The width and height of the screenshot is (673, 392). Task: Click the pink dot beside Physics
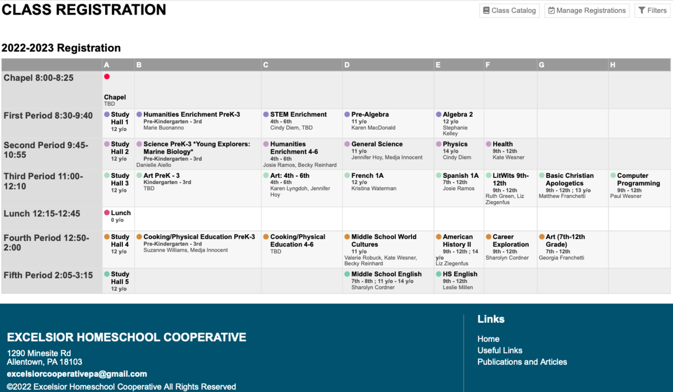click(x=439, y=144)
